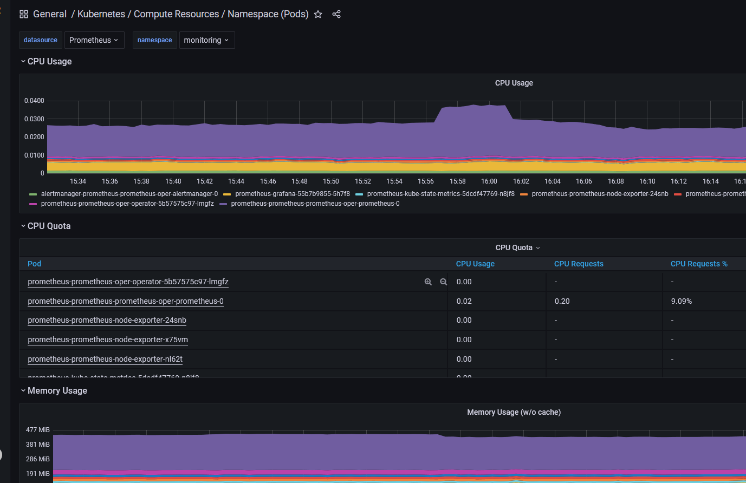Sort table by CPU Usage column

pyautogui.click(x=475, y=264)
